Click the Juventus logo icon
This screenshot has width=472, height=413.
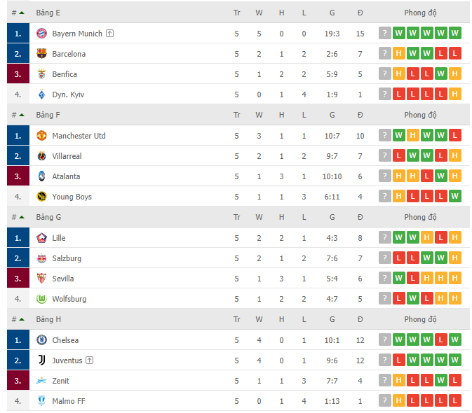point(41,360)
